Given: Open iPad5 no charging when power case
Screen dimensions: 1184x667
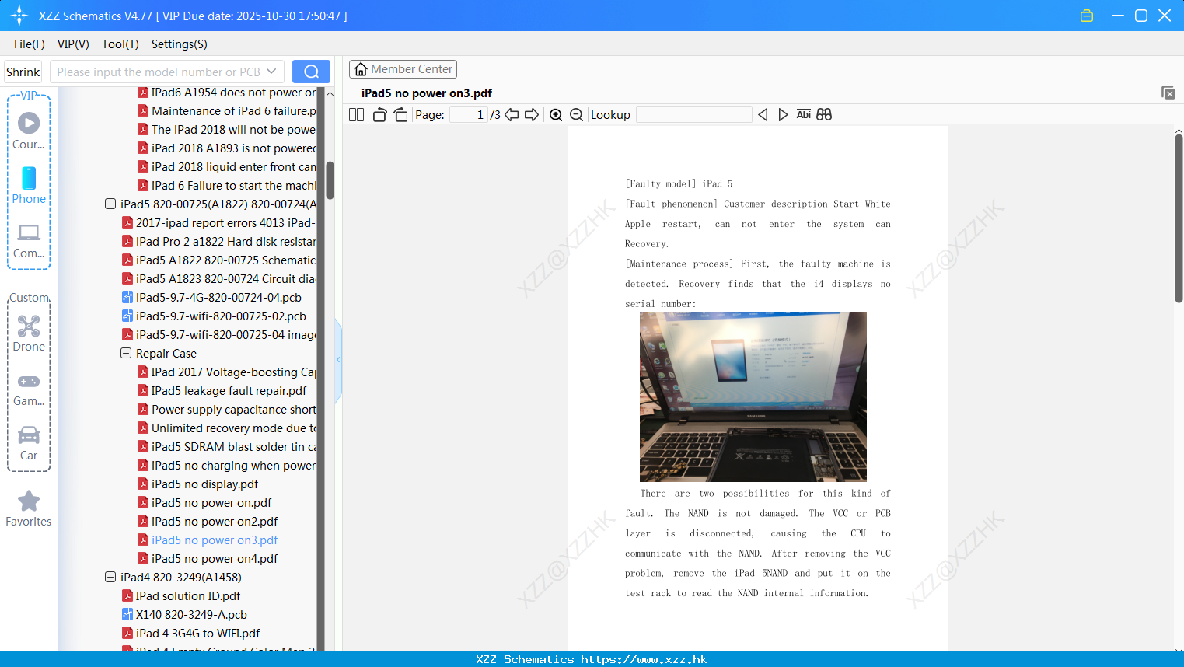Looking at the screenshot, I should [x=233, y=466].
